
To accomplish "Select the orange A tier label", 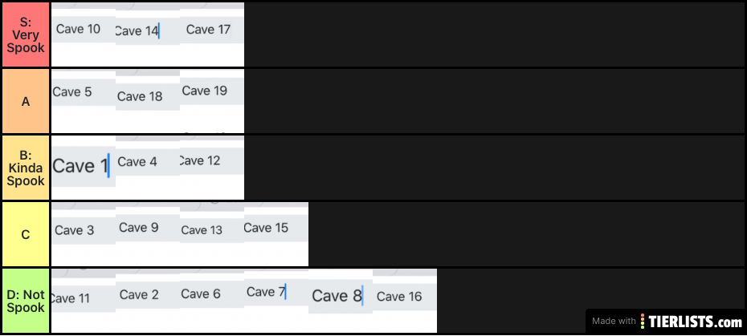I will 26,101.
